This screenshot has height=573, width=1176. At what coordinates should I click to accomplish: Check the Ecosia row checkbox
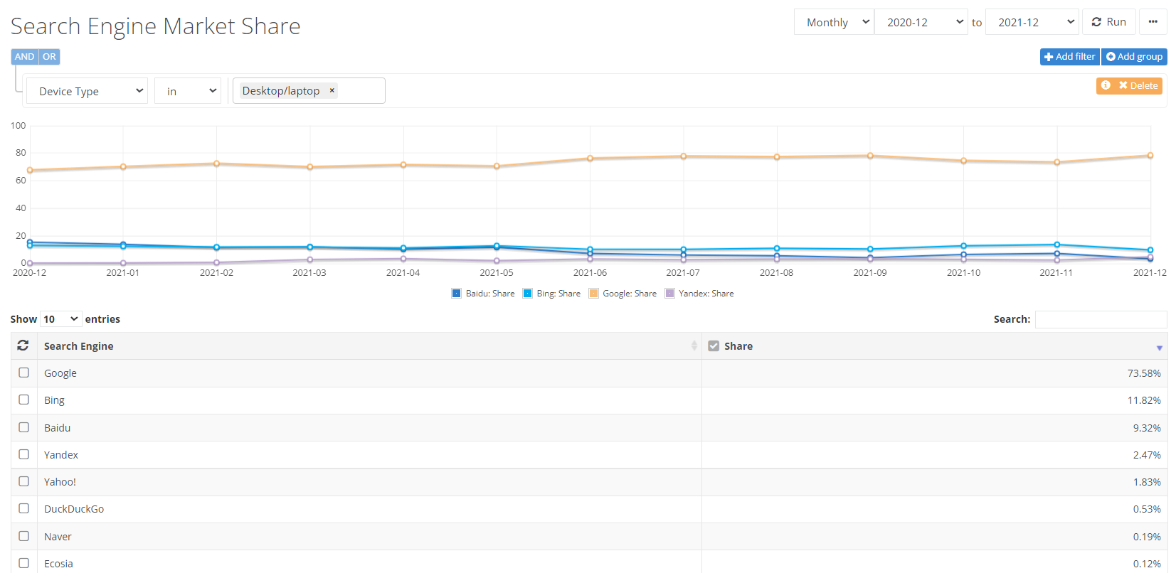click(x=23, y=563)
